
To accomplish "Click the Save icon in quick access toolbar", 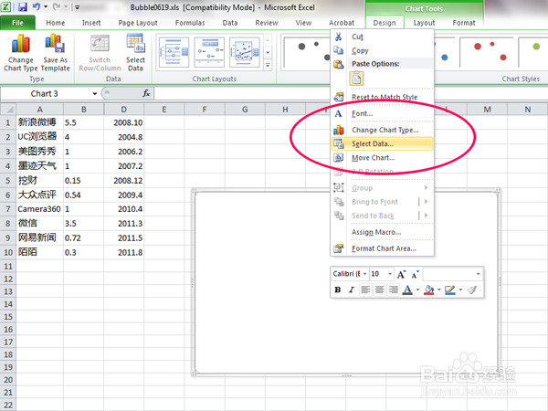I will pos(22,6).
